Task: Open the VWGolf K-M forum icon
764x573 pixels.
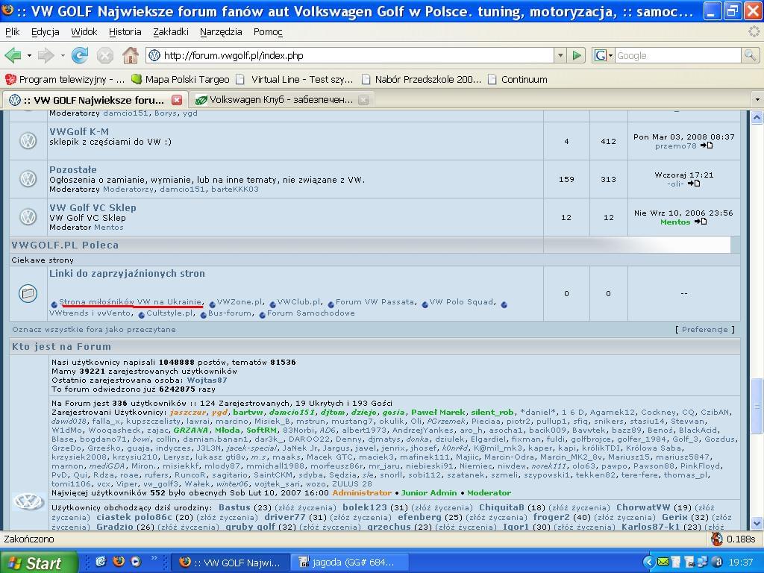Action: [x=28, y=141]
